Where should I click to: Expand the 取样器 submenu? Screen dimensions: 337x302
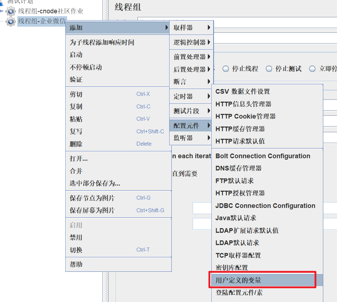(191, 27)
